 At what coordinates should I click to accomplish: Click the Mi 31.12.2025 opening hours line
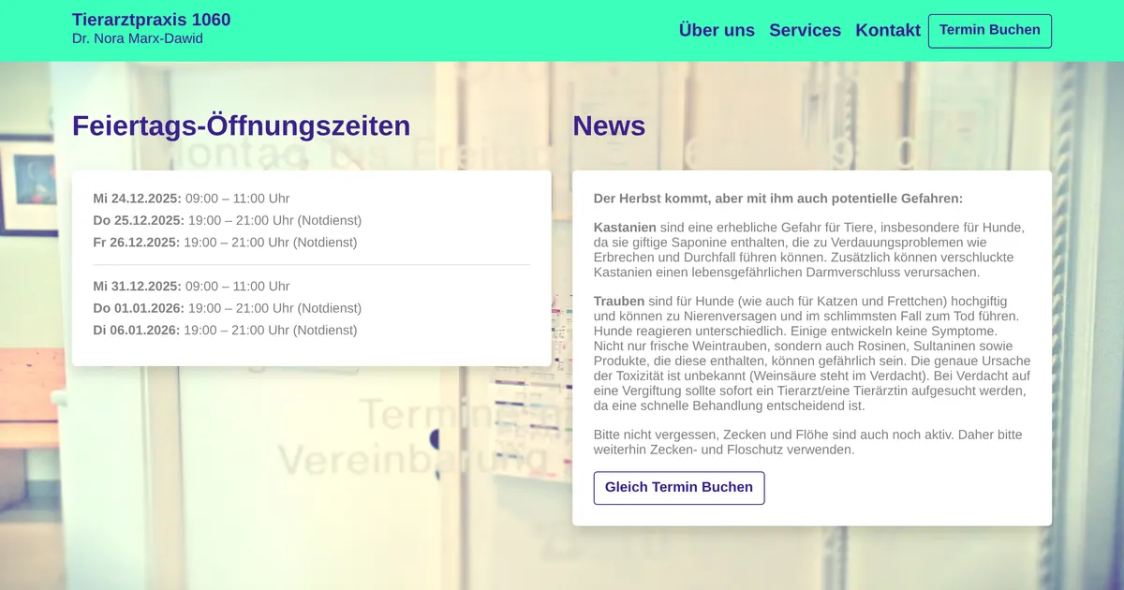191,287
